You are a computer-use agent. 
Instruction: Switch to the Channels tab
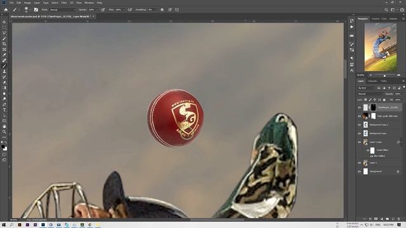click(372, 81)
